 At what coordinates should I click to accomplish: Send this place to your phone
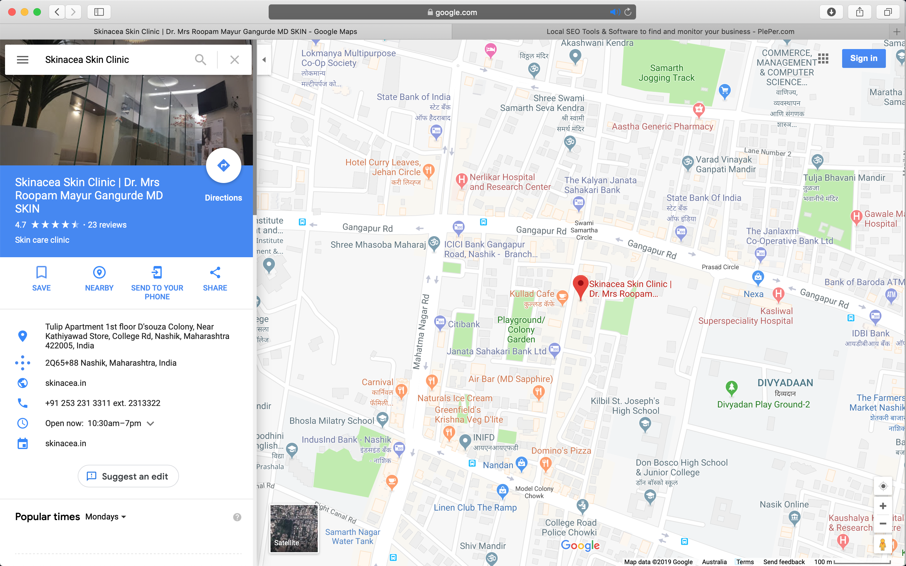pyautogui.click(x=157, y=283)
